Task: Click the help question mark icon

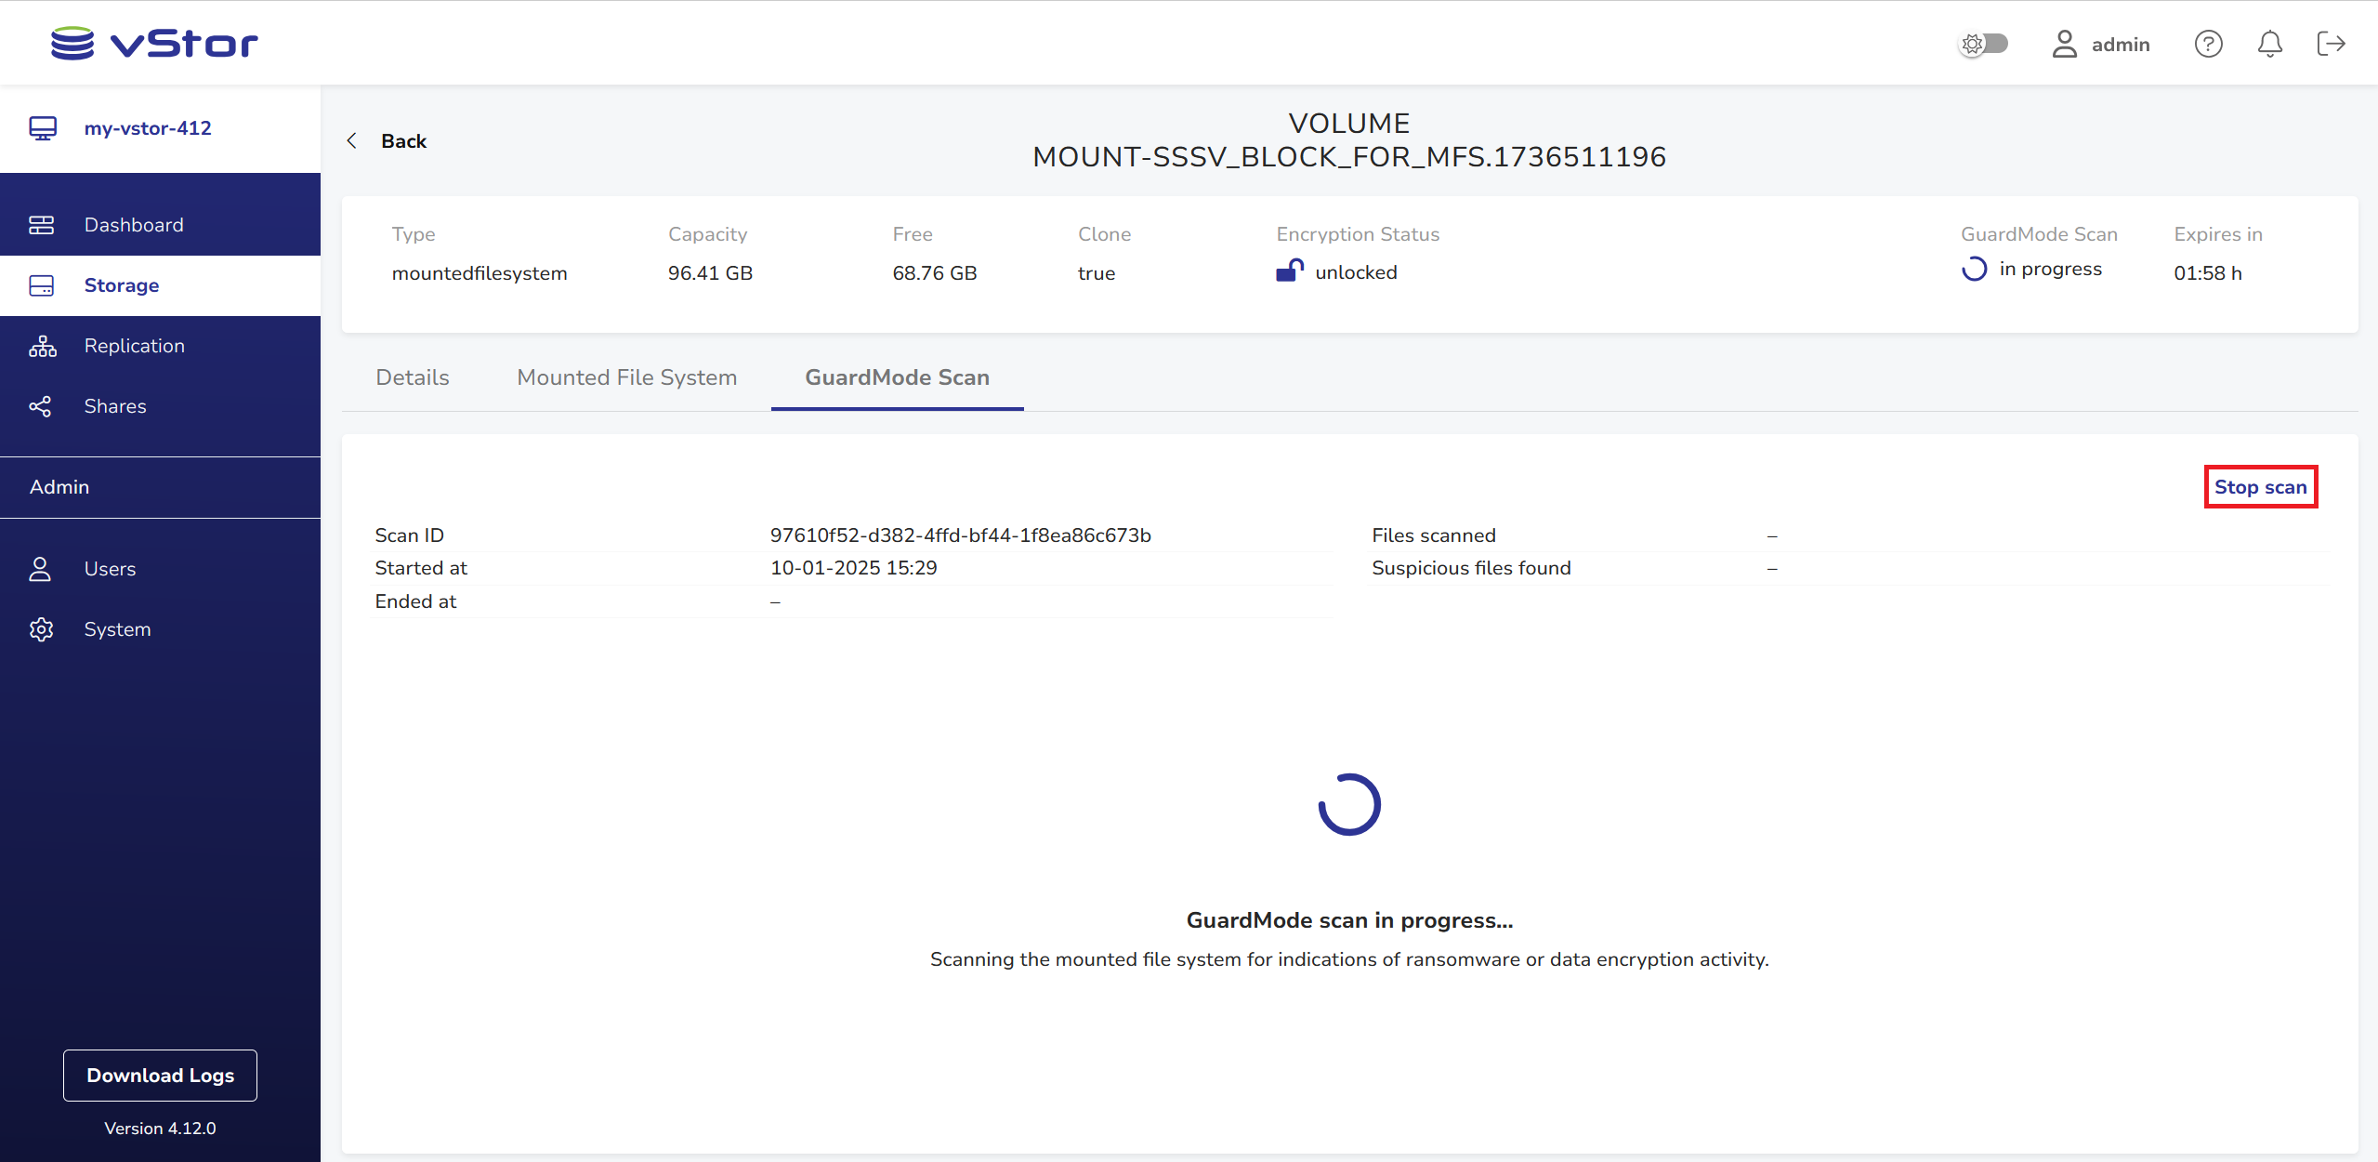Action: [x=2208, y=44]
